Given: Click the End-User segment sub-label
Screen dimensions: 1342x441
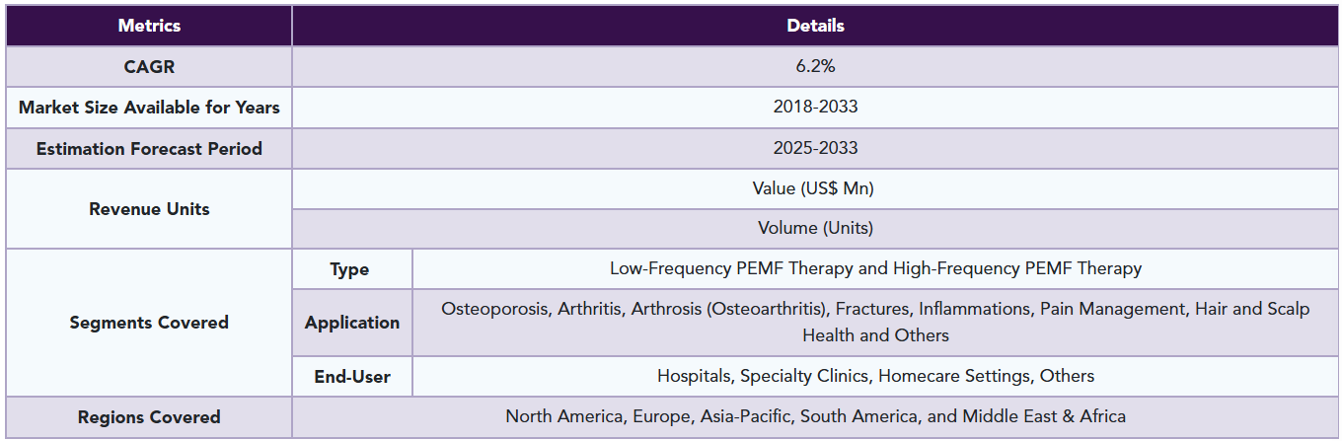Looking at the screenshot, I should pyautogui.click(x=352, y=377).
